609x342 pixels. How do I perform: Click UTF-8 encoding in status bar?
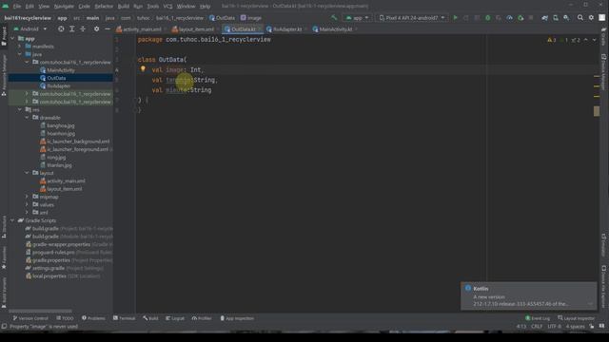point(554,327)
